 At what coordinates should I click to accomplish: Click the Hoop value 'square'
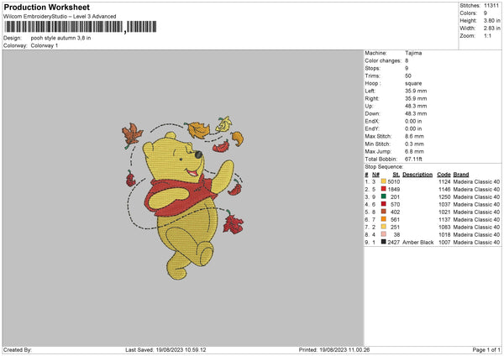[x=413, y=83]
